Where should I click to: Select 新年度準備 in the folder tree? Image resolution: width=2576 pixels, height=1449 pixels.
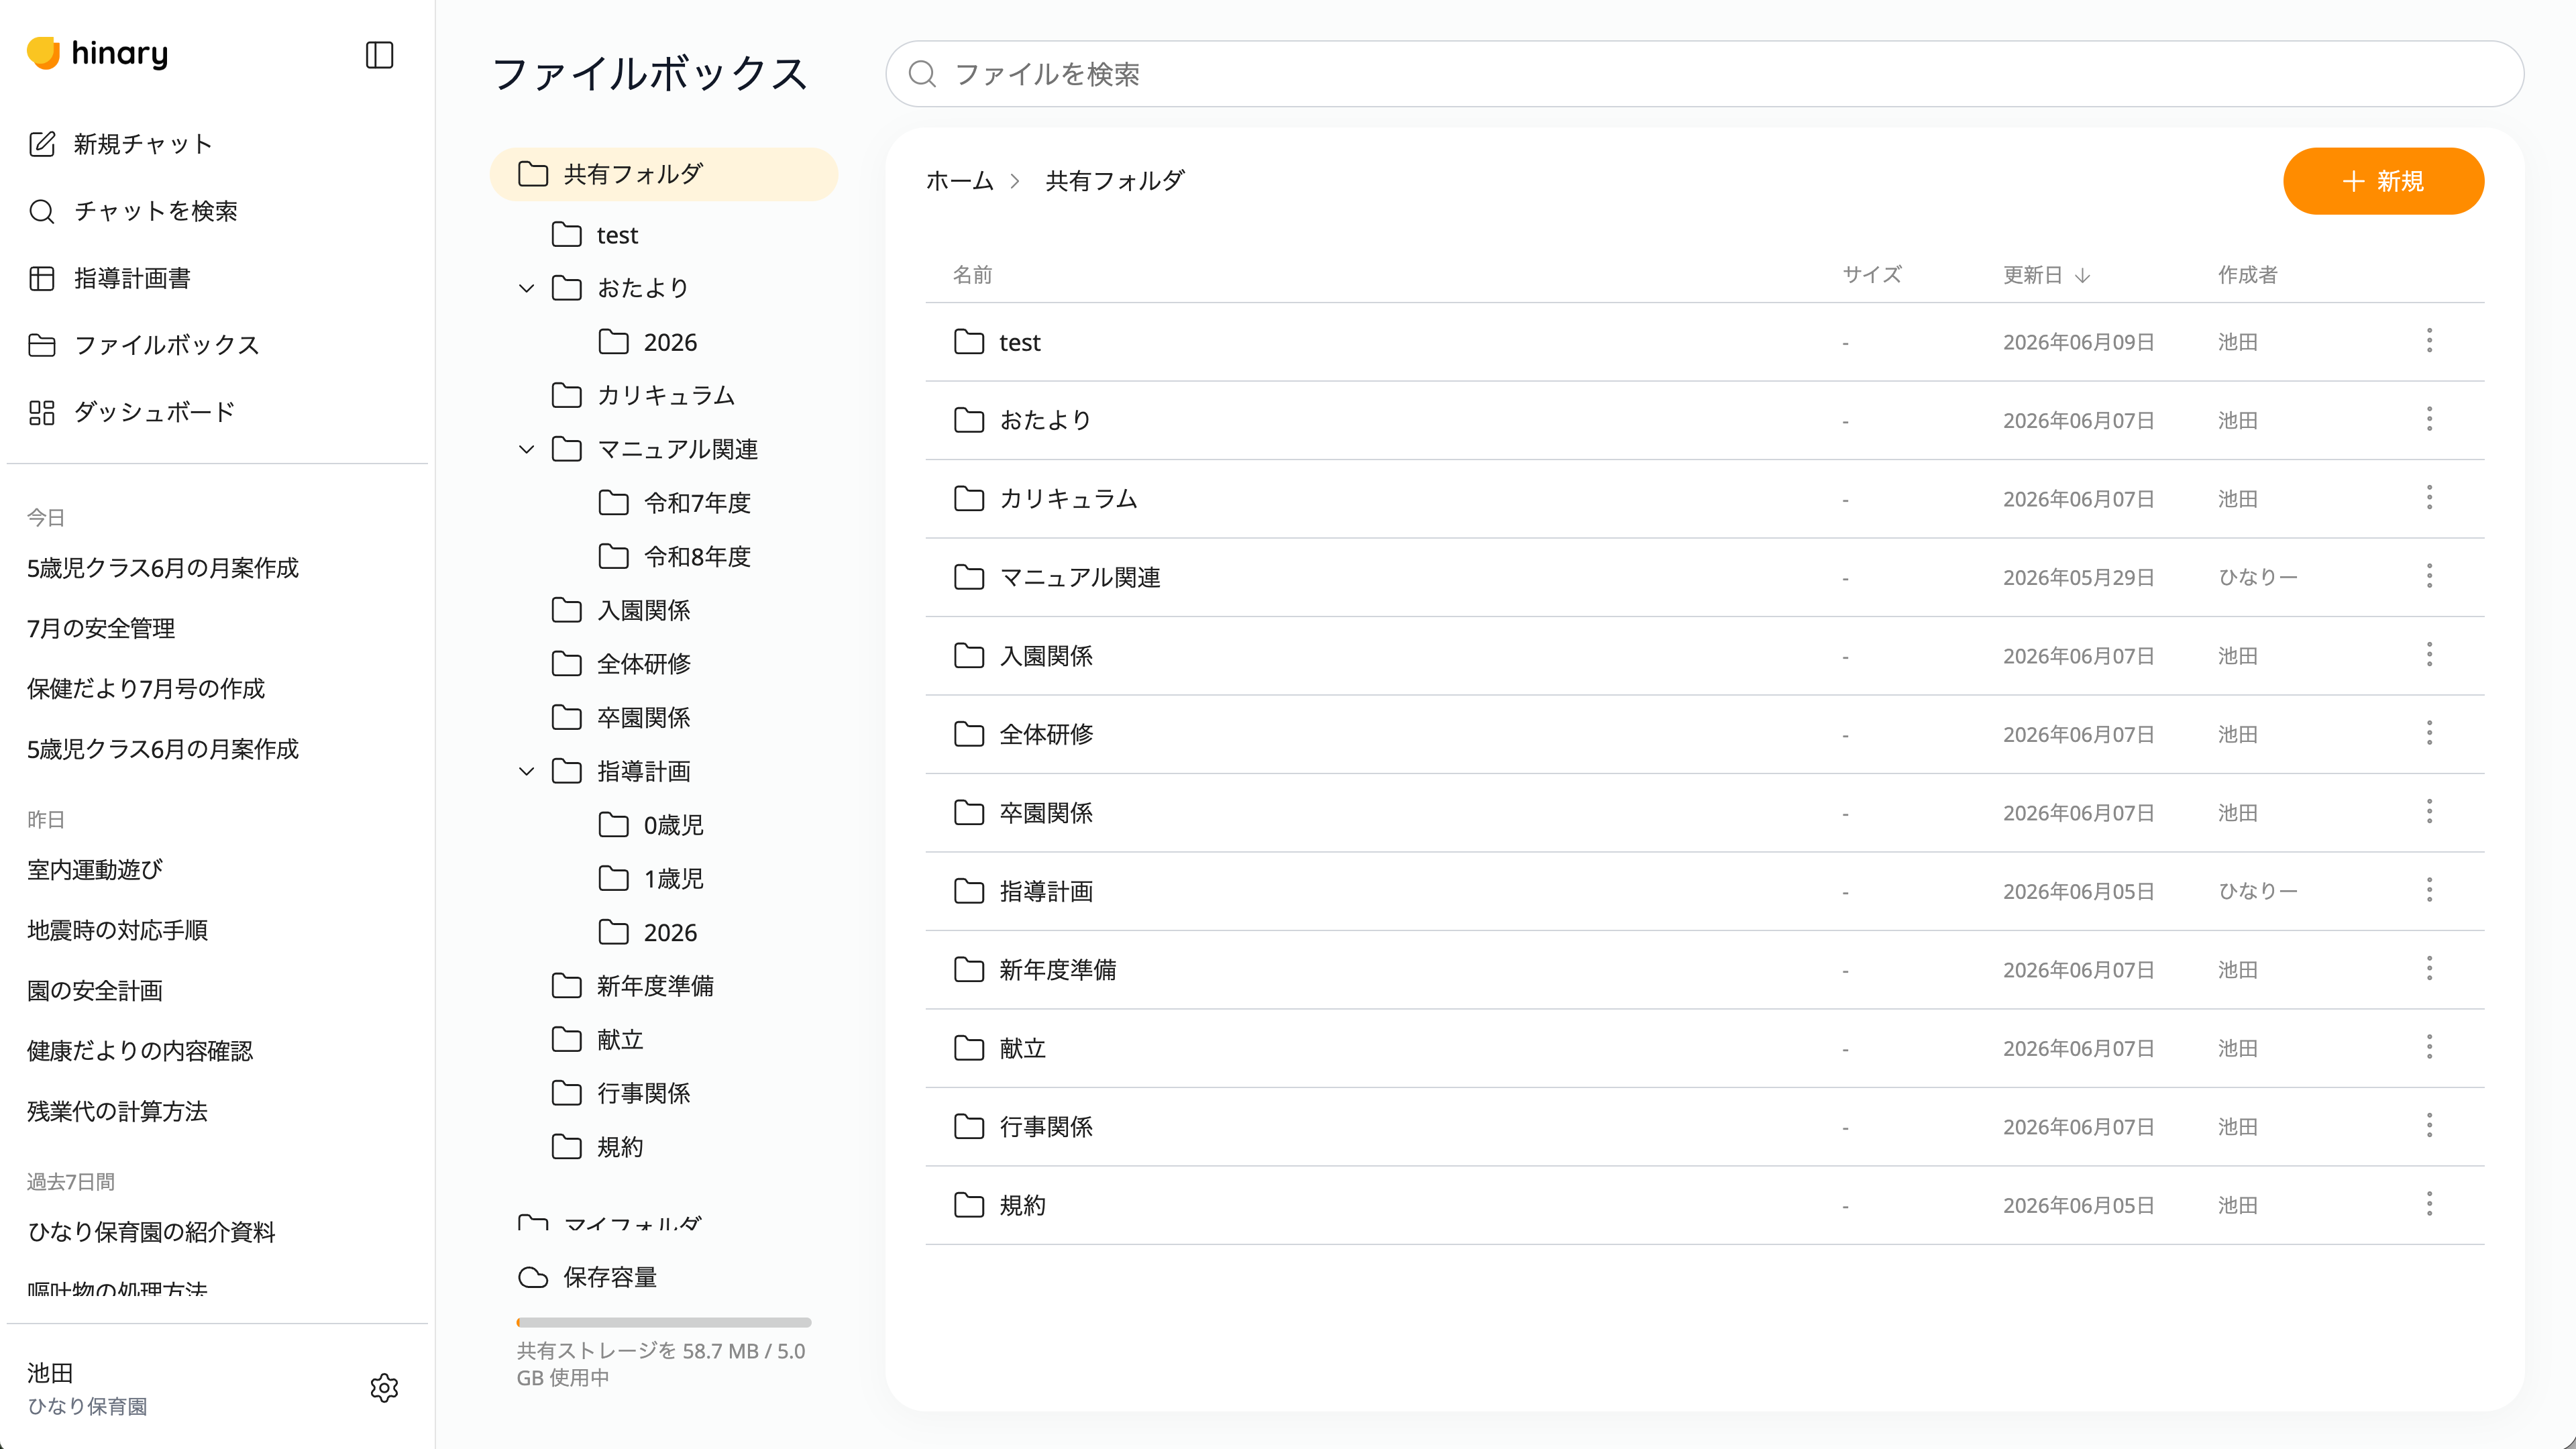[x=632, y=986]
